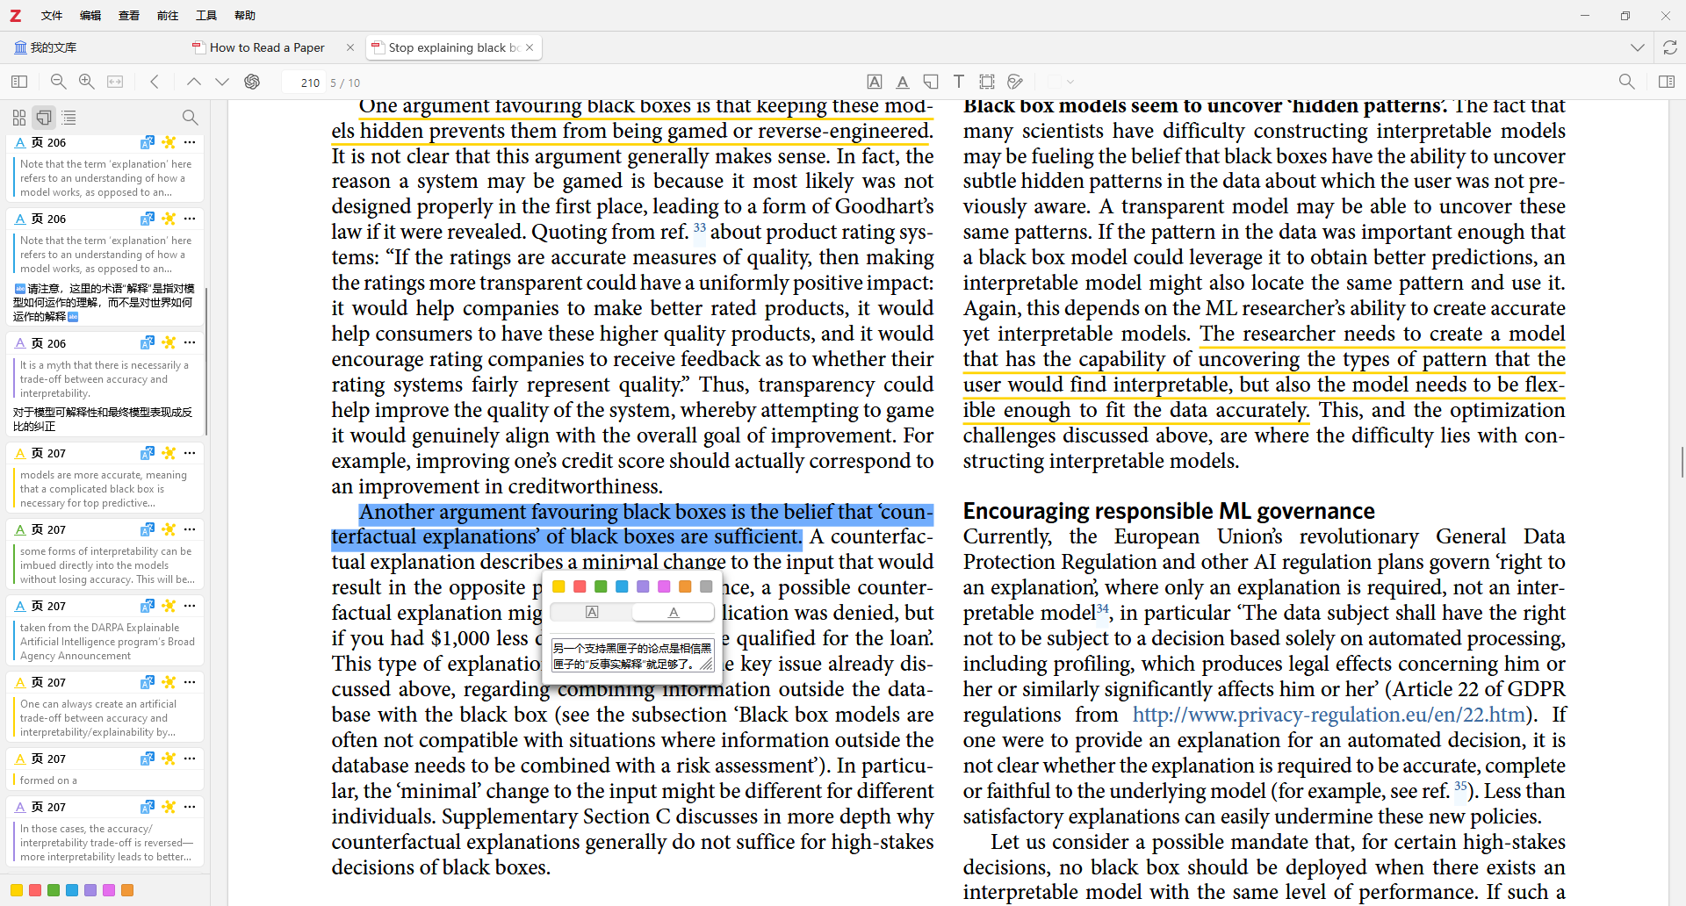The height and width of the screenshot is (906, 1686).
Task: Switch popup annotation type to highlight
Action: coord(592,612)
